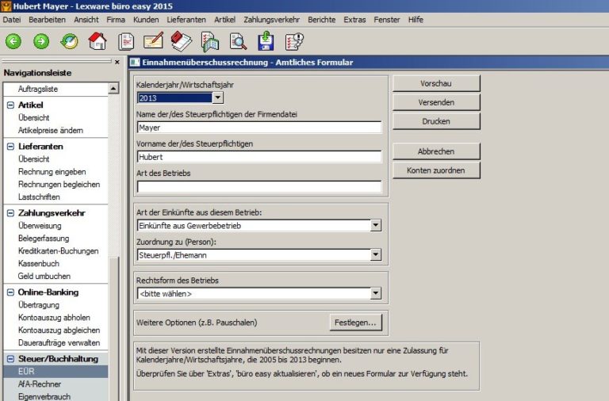Click the green refresh globe icon

(70, 41)
